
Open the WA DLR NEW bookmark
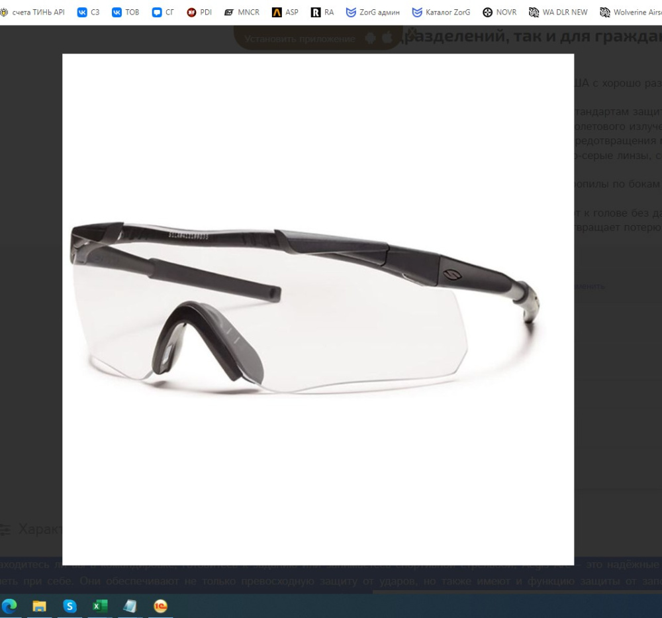coord(558,12)
